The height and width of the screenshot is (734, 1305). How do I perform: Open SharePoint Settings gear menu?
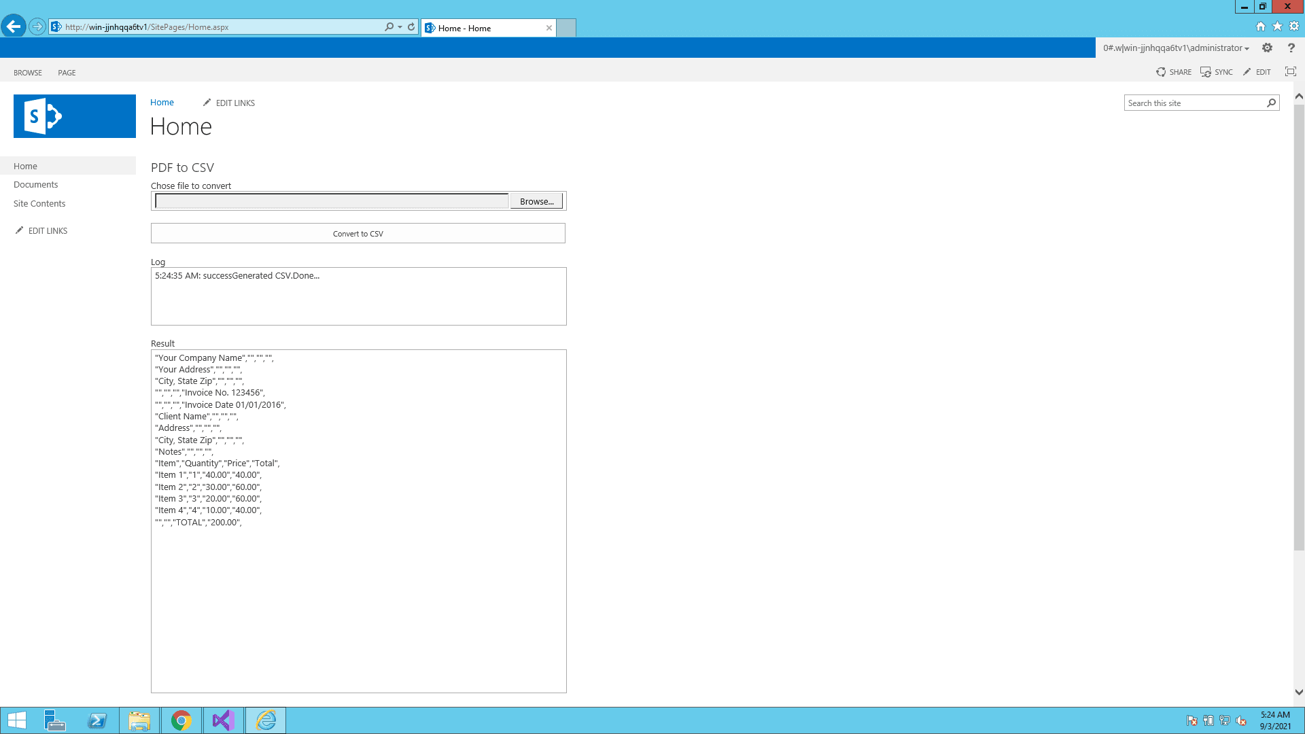tap(1267, 48)
